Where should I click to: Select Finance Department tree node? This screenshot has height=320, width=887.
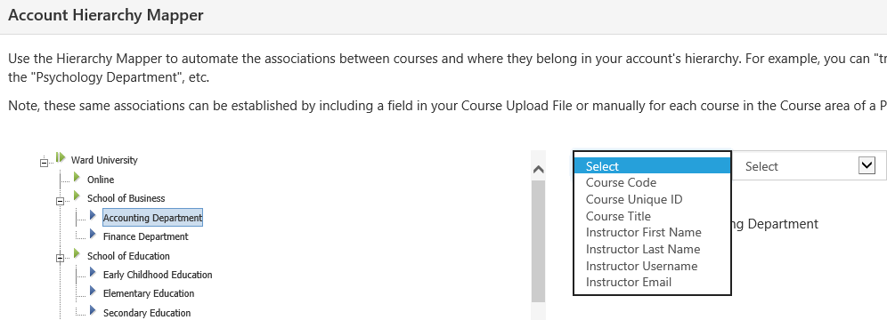(145, 236)
